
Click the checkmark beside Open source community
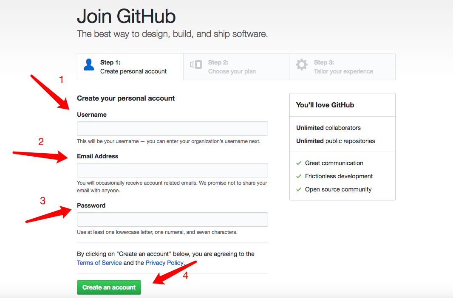[298, 189]
